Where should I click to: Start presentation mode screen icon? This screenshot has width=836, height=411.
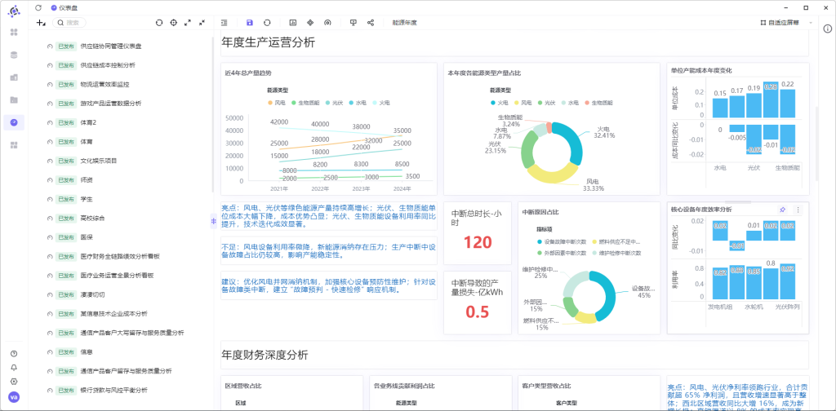pos(353,23)
